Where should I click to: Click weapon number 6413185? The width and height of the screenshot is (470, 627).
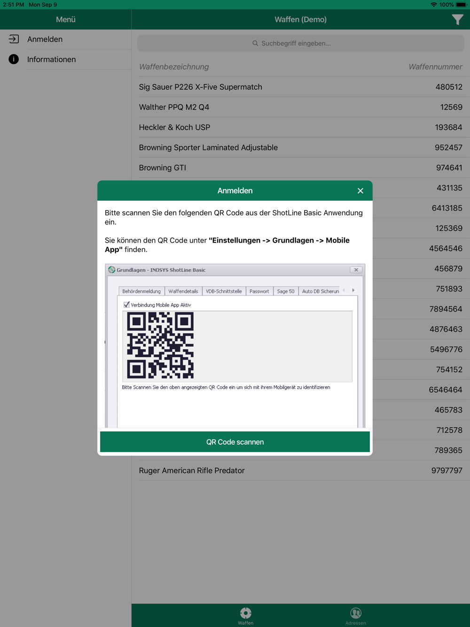coord(447,208)
